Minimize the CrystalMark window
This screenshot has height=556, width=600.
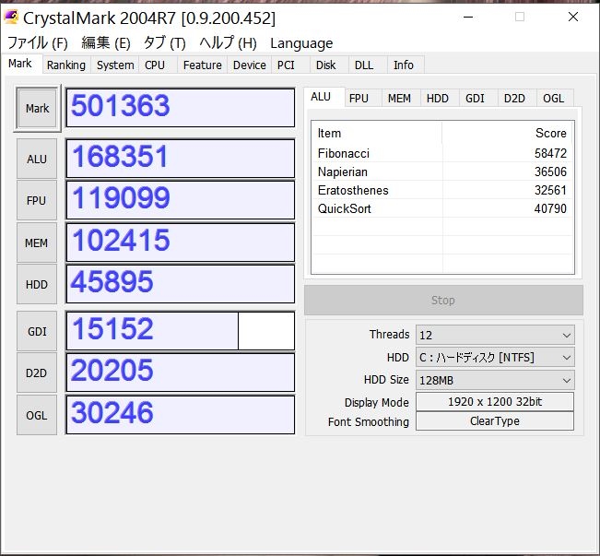click(x=468, y=17)
